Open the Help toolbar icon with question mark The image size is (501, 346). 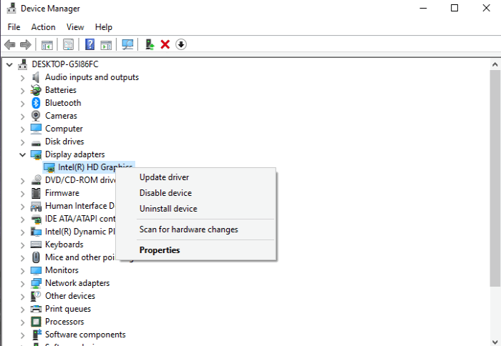(x=89, y=44)
